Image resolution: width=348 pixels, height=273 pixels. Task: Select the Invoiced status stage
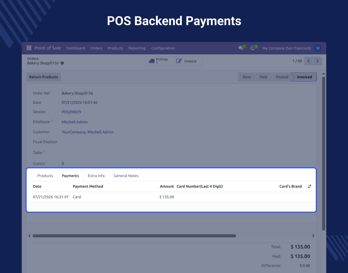[304, 77]
